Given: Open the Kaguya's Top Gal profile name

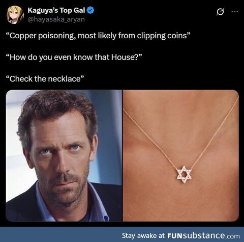Looking at the screenshot, I should point(56,10).
